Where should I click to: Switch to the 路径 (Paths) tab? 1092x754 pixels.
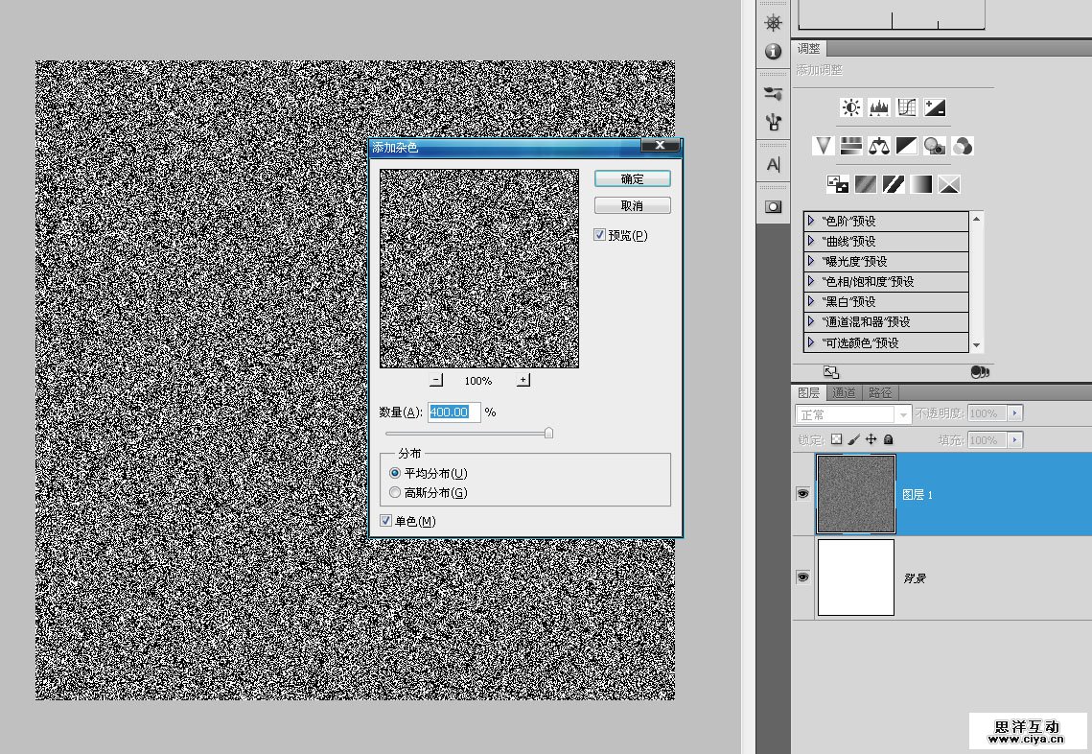pyautogui.click(x=880, y=392)
